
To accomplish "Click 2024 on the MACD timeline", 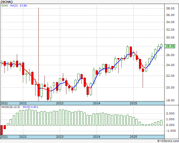I will pos(97,137).
